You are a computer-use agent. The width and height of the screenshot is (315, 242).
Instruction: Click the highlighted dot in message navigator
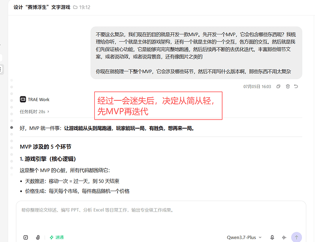pos(12,127)
